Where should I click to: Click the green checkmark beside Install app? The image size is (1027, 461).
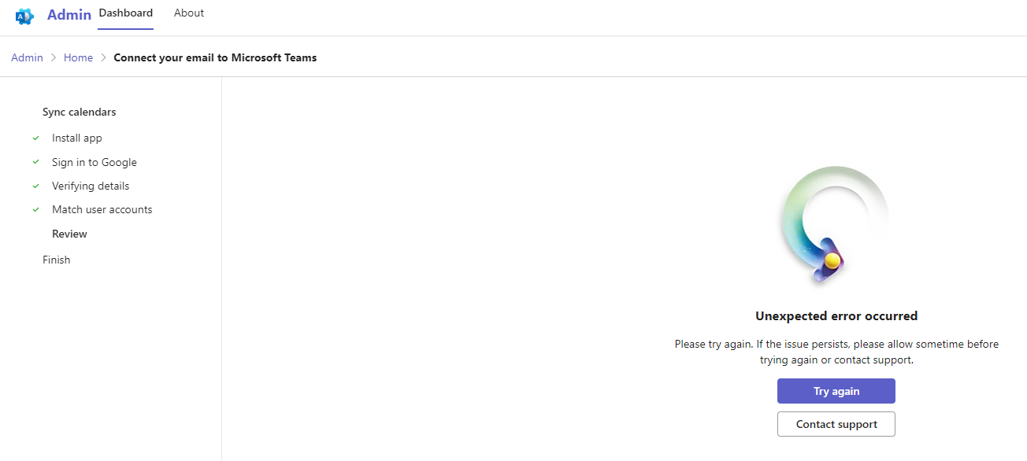click(36, 138)
